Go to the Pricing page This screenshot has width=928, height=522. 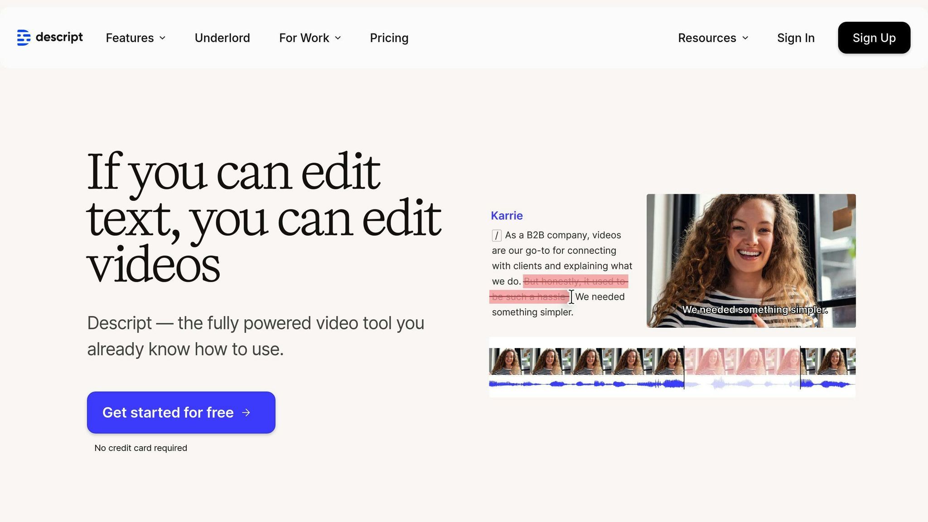(x=389, y=38)
